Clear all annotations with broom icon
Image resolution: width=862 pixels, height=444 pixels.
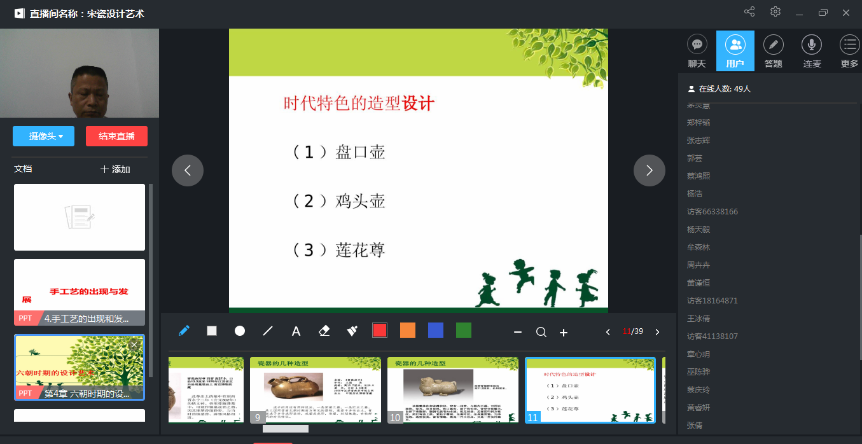(x=352, y=331)
